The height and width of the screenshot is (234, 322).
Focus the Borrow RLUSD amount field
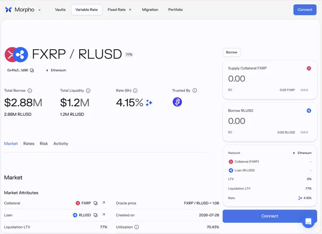(237, 121)
